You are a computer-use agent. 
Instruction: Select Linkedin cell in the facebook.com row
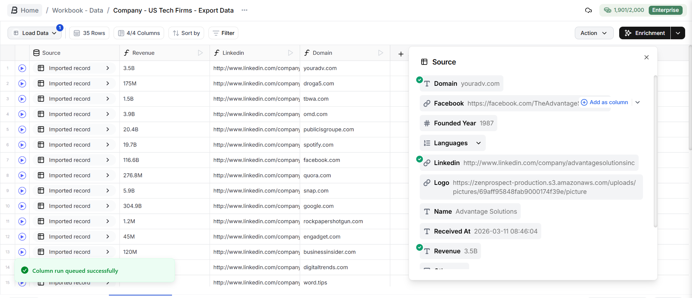[255, 160]
